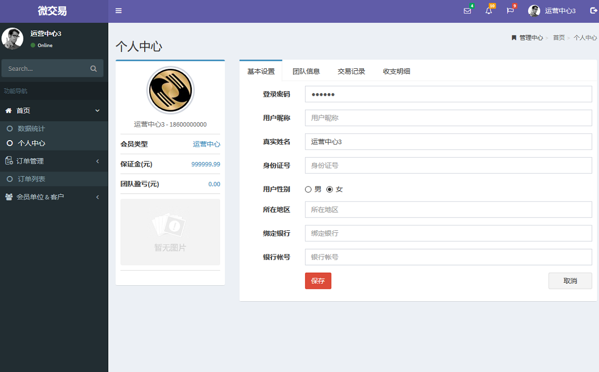
Task: Select 女 gender radio button
Action: tap(330, 189)
